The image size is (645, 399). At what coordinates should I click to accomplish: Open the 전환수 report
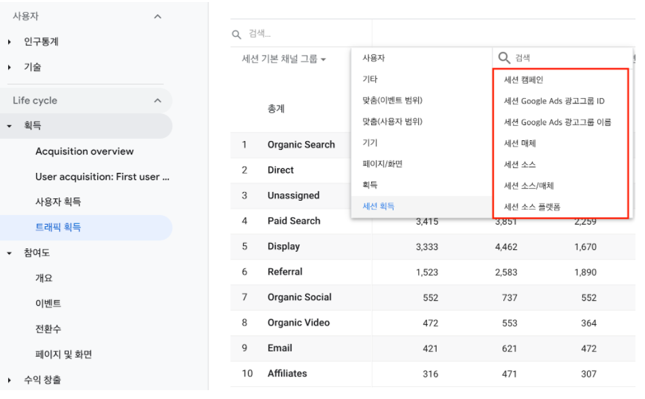point(48,329)
